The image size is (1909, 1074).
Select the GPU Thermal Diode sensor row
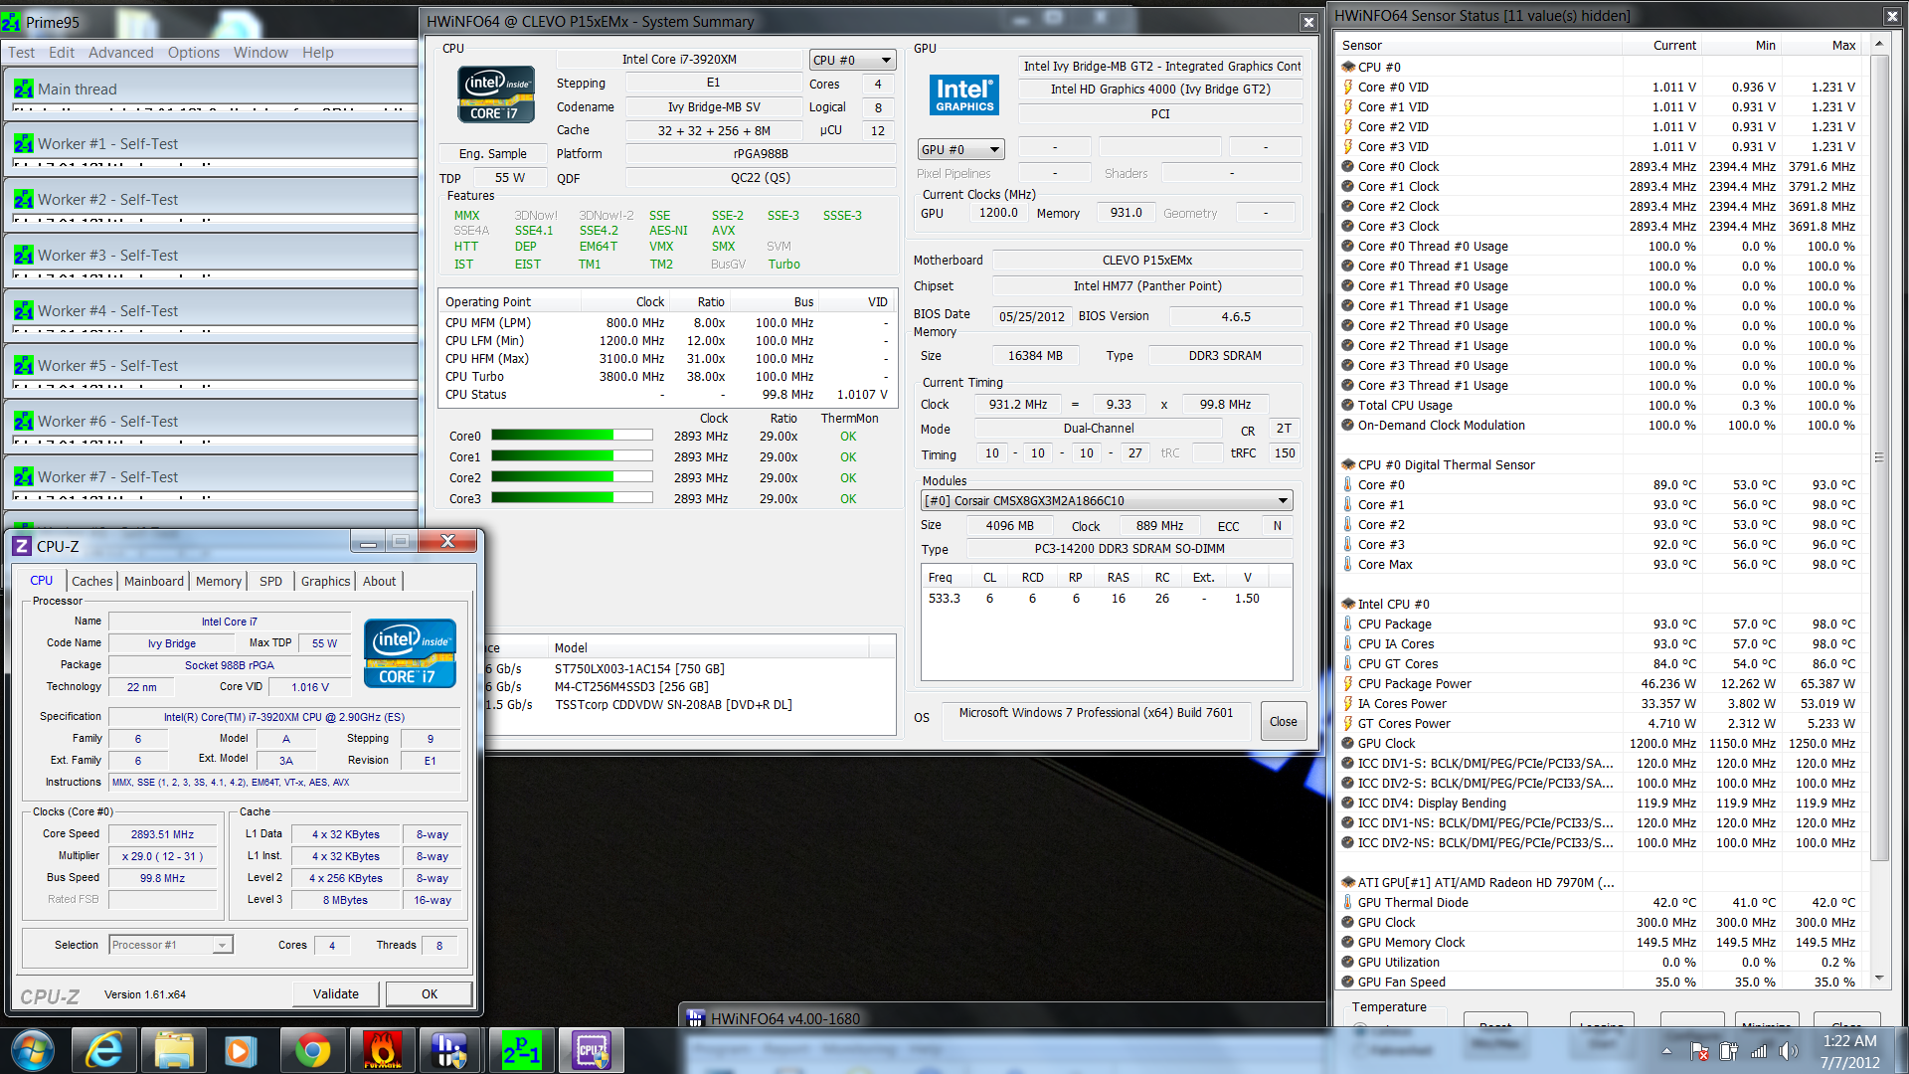1603,903
